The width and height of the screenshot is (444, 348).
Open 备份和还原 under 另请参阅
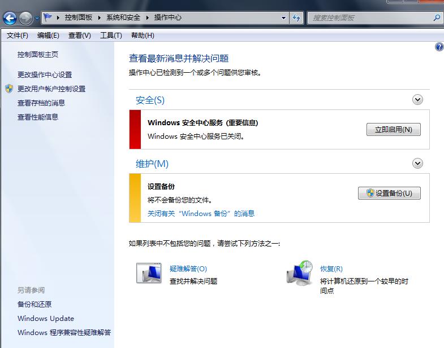click(35, 304)
